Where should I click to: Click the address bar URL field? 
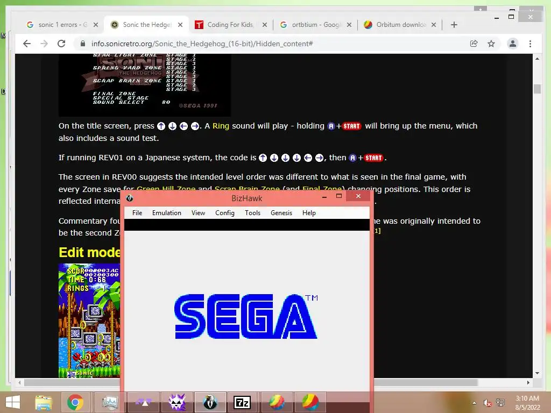pyautogui.click(x=202, y=44)
